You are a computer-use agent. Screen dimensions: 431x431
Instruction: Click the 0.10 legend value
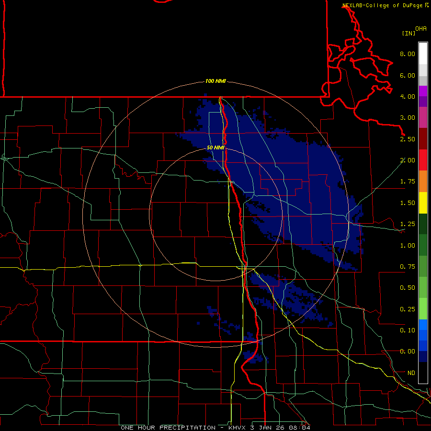tap(408, 330)
